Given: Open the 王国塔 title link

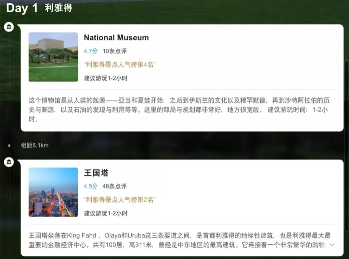Looking at the screenshot, I should tap(96, 173).
